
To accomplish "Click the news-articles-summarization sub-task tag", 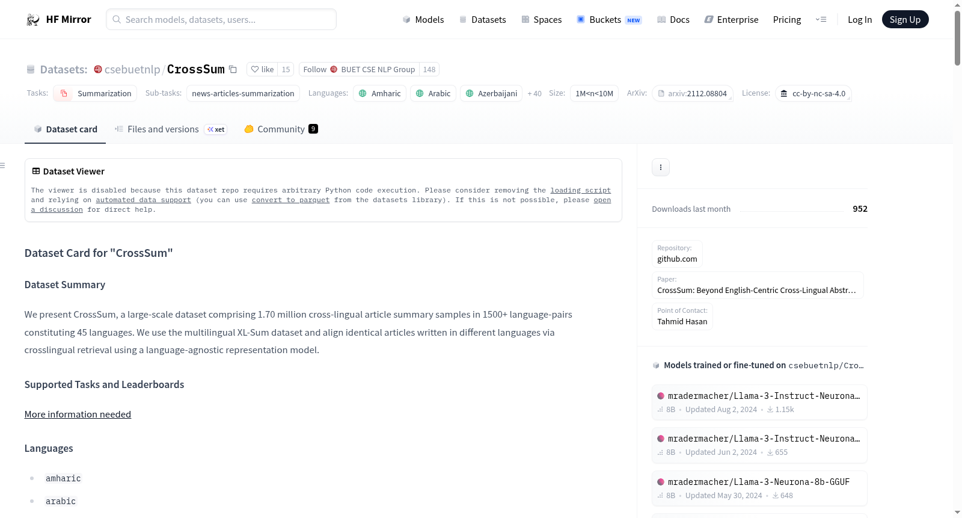I will pyautogui.click(x=243, y=93).
